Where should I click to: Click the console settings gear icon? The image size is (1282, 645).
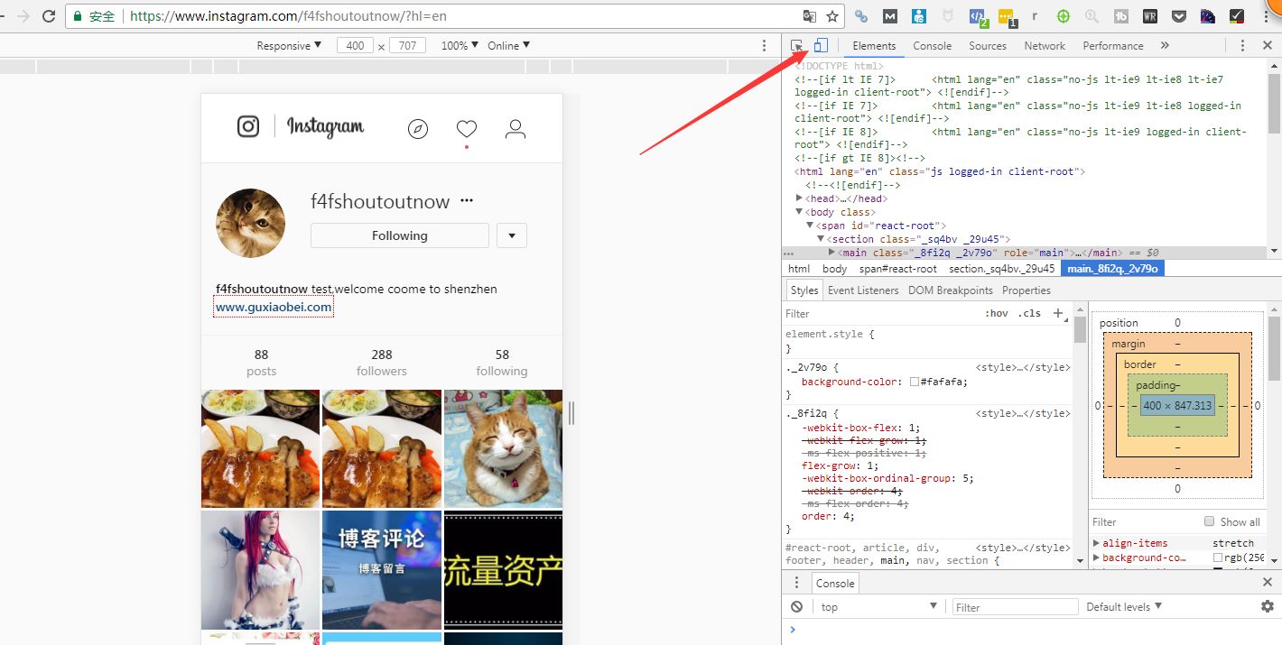tap(1268, 606)
